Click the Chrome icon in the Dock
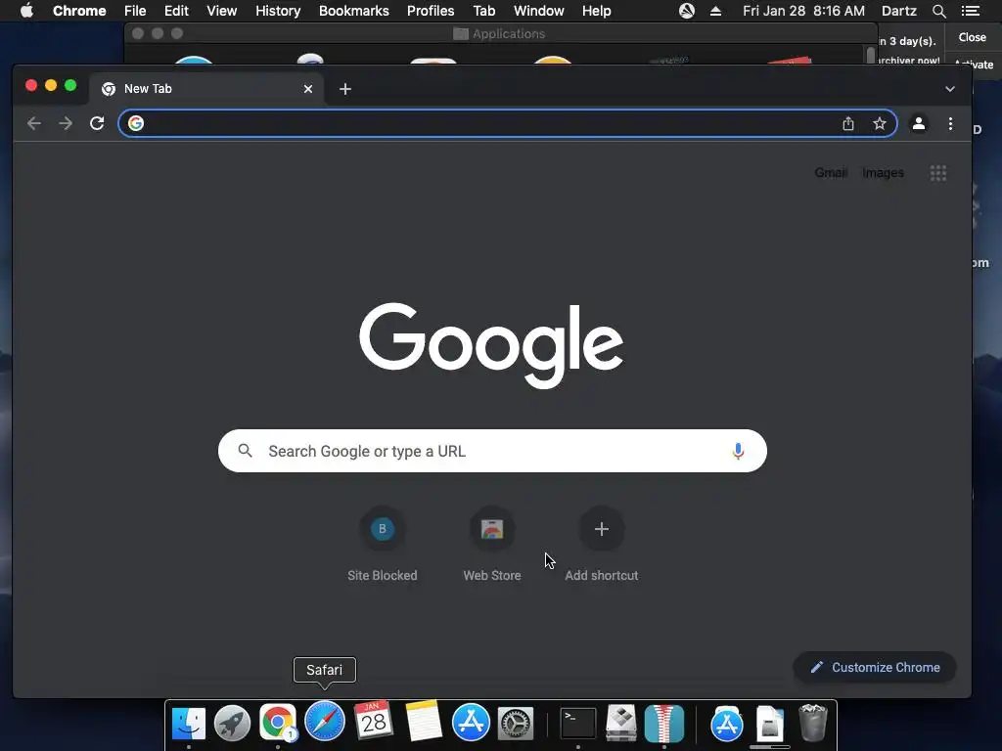The image size is (1002, 751). (x=277, y=723)
